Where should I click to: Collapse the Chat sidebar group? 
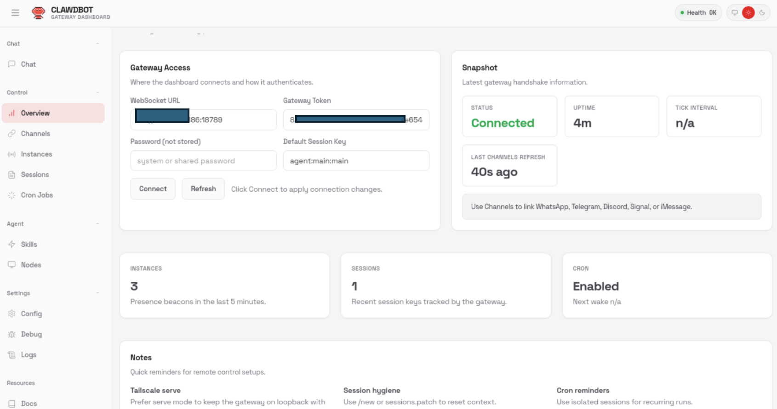point(97,44)
